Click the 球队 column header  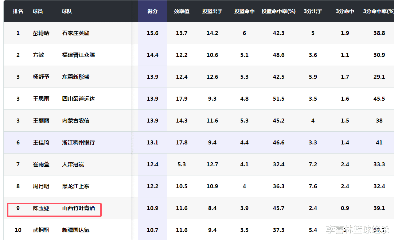click(67, 11)
